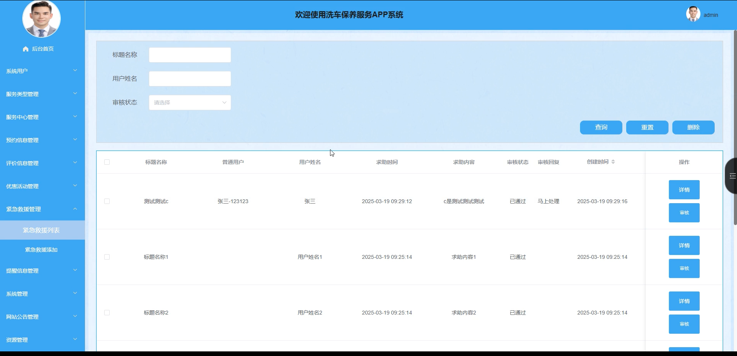This screenshot has width=737, height=356.
Task: Click 详情 for row 标题名称2
Action: coord(684,301)
